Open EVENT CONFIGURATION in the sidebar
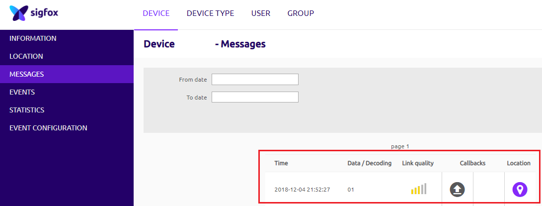The image size is (542, 206). pos(67,128)
